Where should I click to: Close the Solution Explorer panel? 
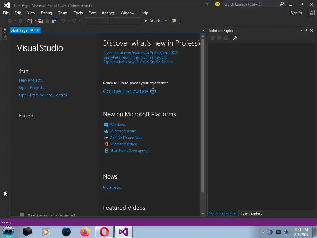coord(311,30)
